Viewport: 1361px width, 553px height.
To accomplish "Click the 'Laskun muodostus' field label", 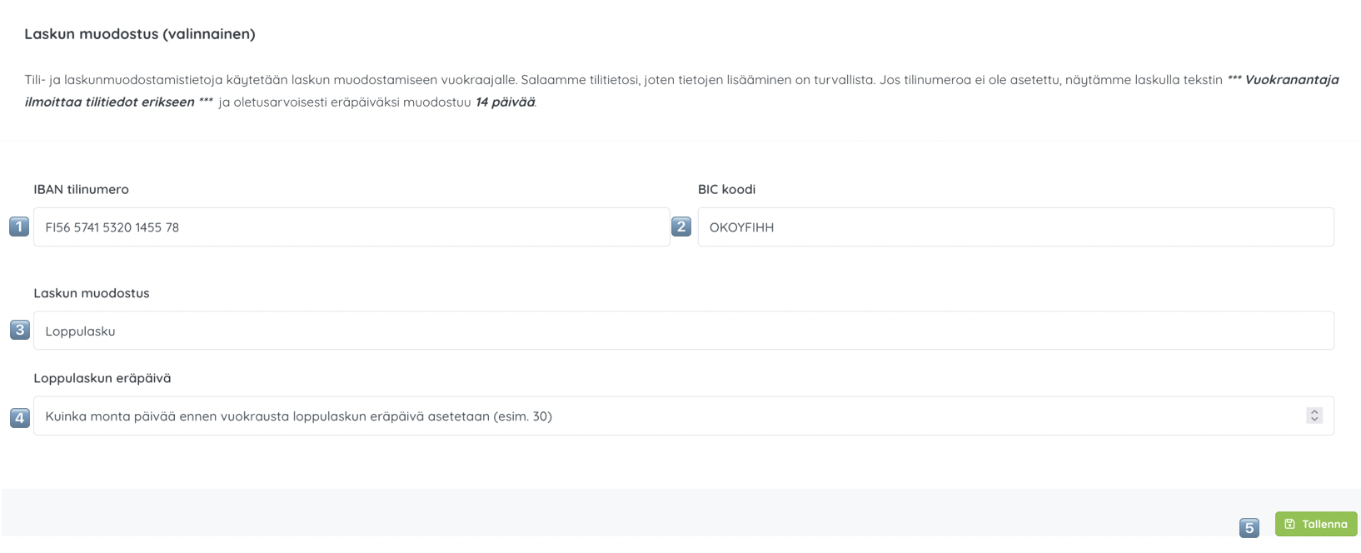I will tap(92, 293).
